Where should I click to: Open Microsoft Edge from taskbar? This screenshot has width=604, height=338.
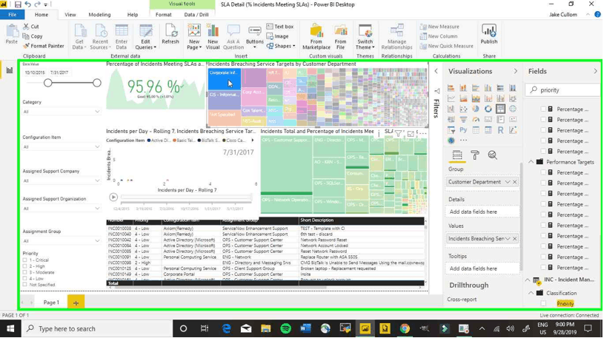[227, 329]
